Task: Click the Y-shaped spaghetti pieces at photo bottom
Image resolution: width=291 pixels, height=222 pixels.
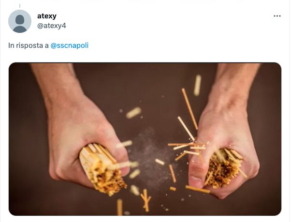Action: coord(145,200)
